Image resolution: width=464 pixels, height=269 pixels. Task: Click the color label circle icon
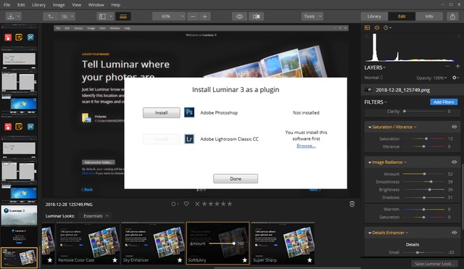pos(173,204)
